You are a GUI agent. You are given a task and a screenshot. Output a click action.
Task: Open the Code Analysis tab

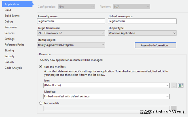13,68
